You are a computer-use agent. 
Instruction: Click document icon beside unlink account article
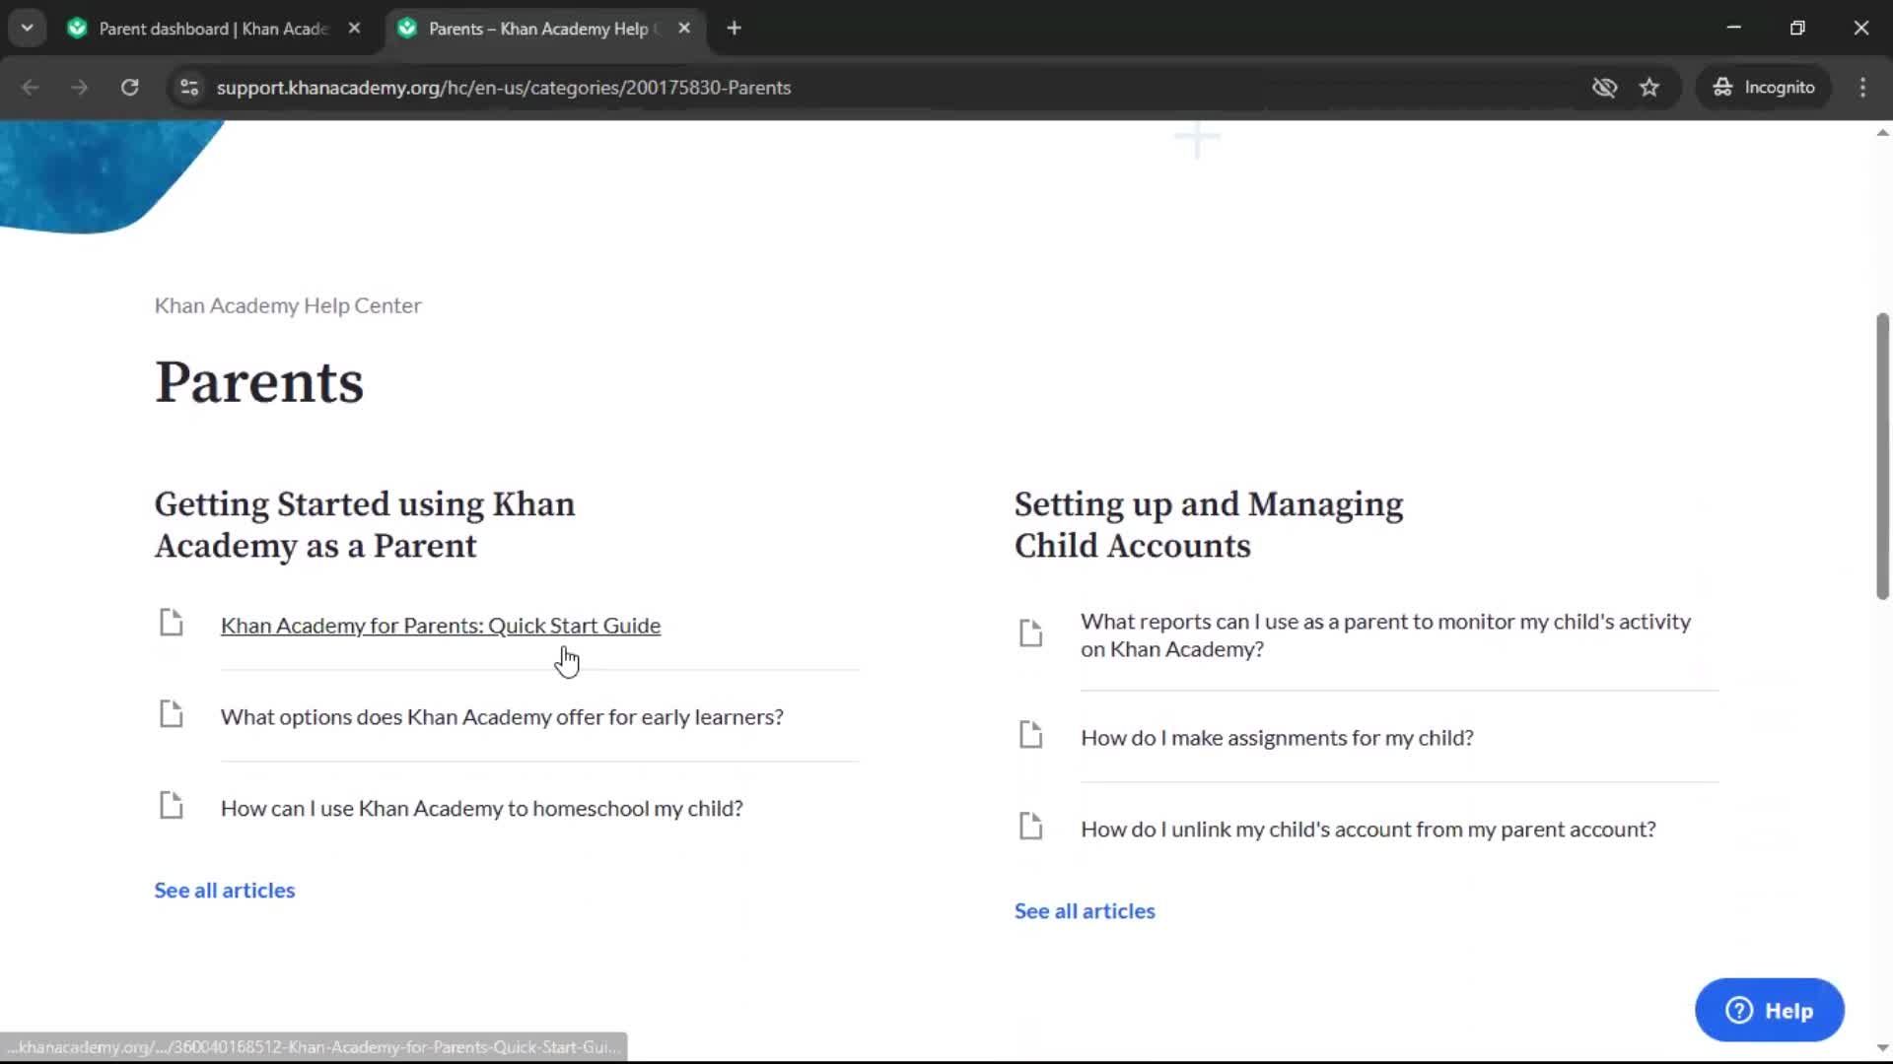coord(1031,827)
